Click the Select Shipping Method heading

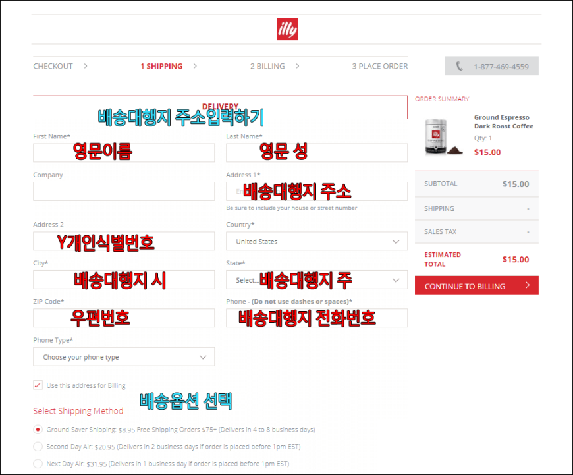click(78, 411)
